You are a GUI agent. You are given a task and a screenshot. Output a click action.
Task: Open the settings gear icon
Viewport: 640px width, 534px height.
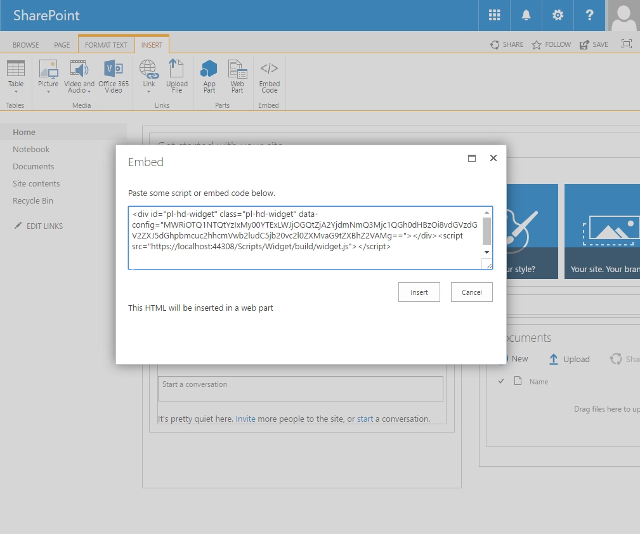pyautogui.click(x=558, y=15)
